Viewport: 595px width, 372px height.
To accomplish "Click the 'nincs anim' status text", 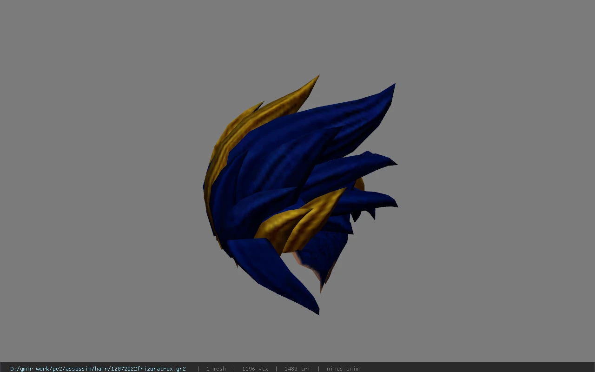I will [x=343, y=369].
